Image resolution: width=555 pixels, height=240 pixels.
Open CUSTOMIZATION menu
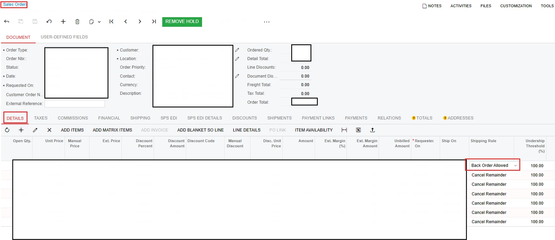(x=516, y=6)
